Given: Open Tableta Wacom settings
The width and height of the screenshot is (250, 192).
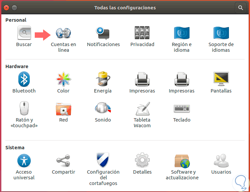Looking at the screenshot, I should [142, 109].
